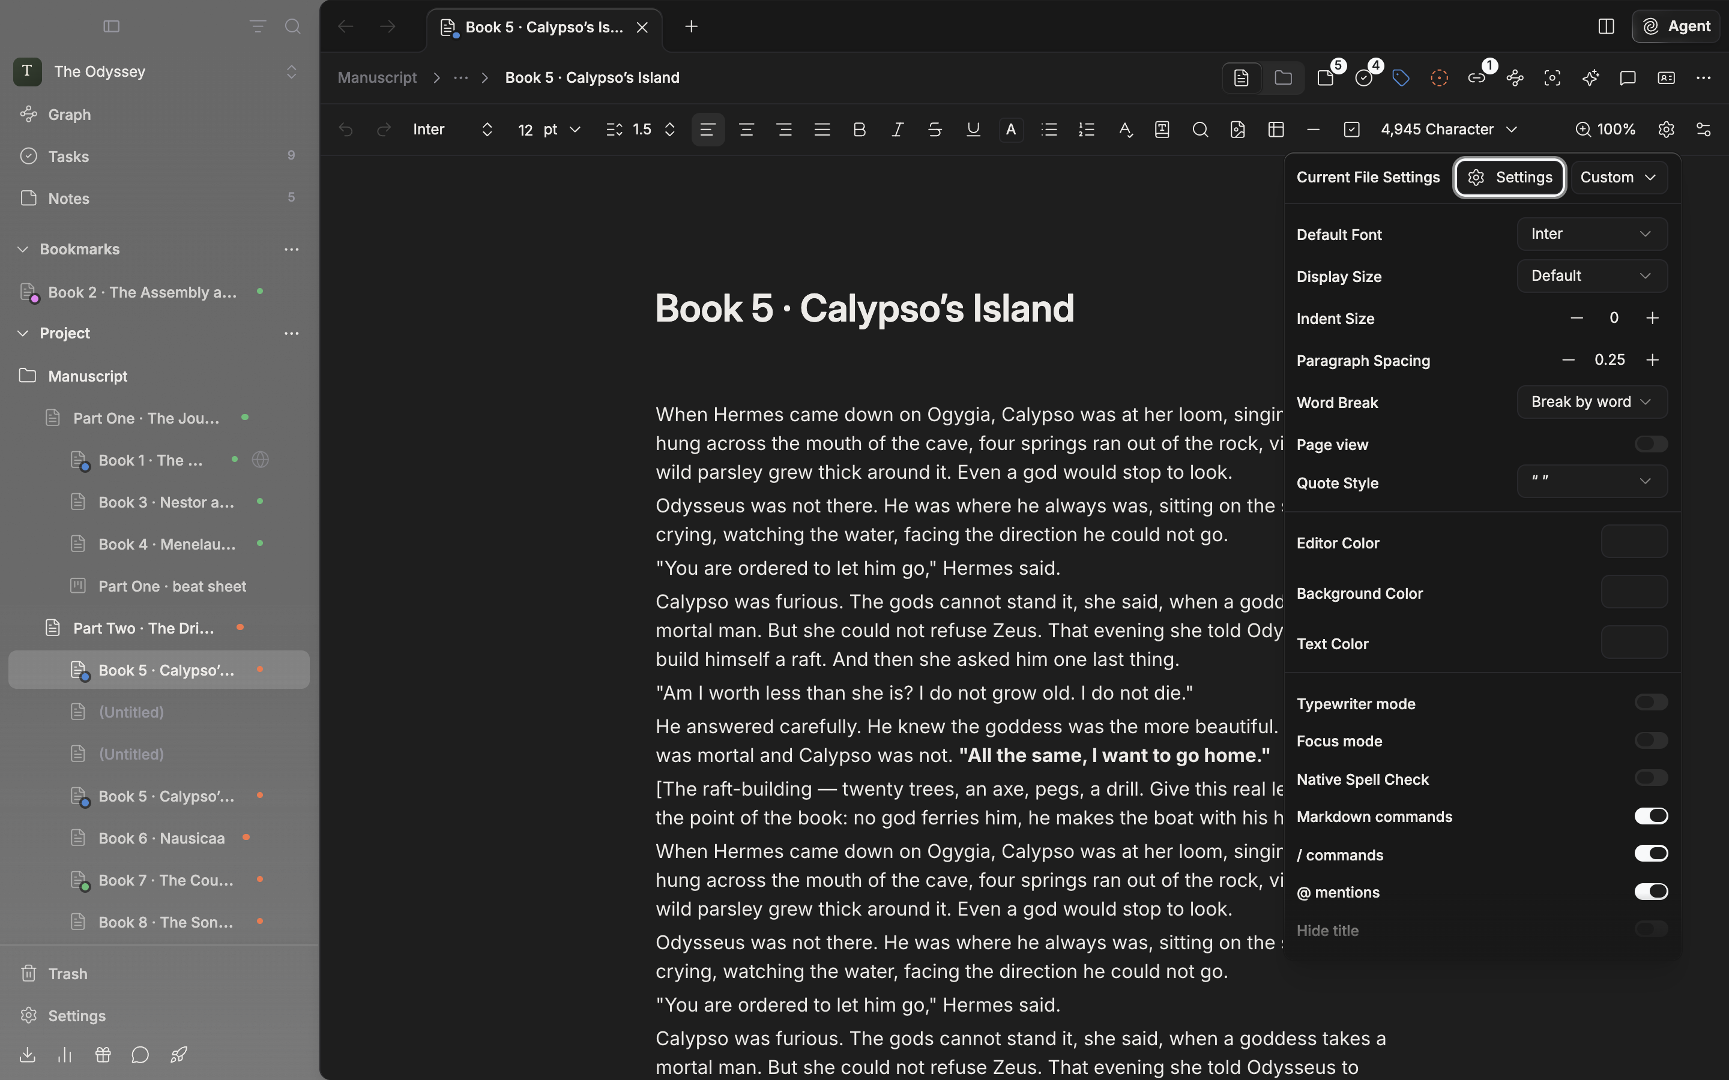1729x1080 pixels.
Task: Open the Agent button
Action: [x=1676, y=26]
